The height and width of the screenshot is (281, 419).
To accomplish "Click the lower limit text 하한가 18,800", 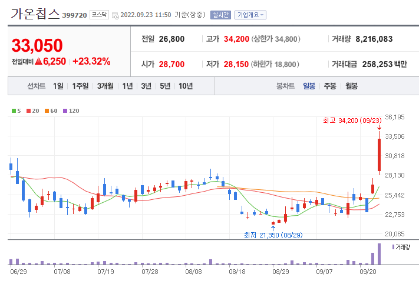I will tap(275, 64).
